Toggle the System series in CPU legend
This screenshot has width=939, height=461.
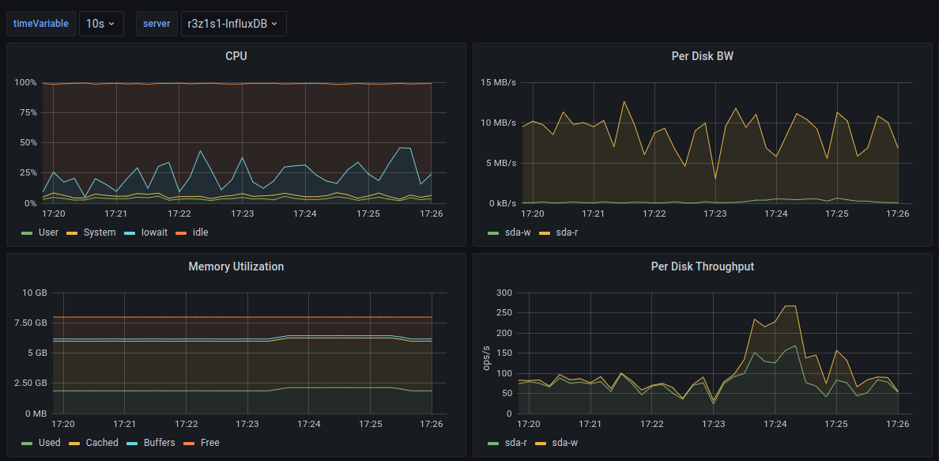coord(100,232)
